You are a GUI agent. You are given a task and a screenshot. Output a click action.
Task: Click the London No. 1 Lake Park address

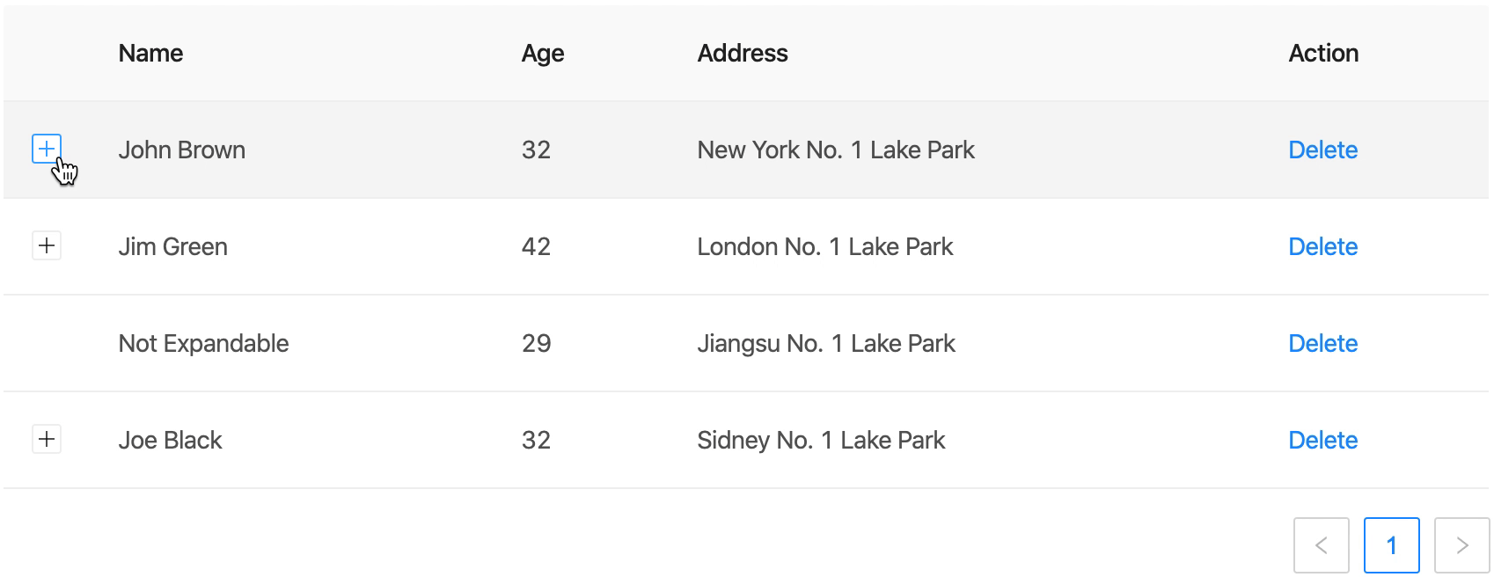pyautogui.click(x=824, y=246)
